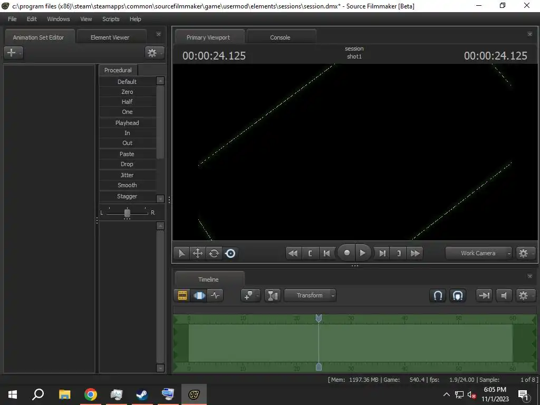The height and width of the screenshot is (405, 540).
Task: Jump to the in-point bracket button
Action: (x=310, y=254)
